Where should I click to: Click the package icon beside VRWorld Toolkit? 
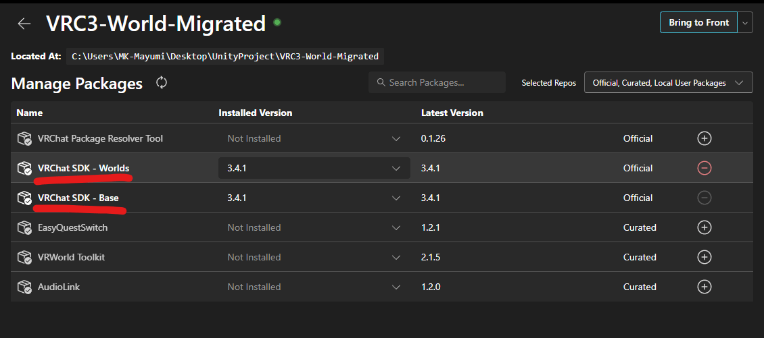(24, 257)
